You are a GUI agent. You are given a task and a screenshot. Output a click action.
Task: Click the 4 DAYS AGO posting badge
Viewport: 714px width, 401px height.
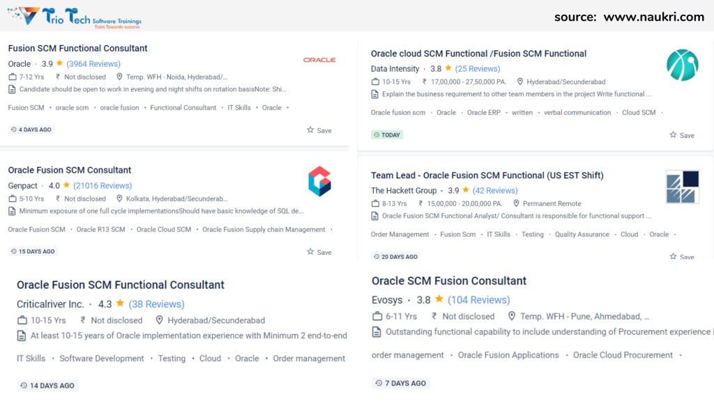coord(31,129)
